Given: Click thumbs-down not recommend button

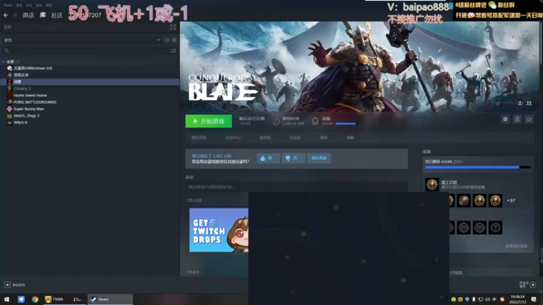Looking at the screenshot, I should point(293,158).
